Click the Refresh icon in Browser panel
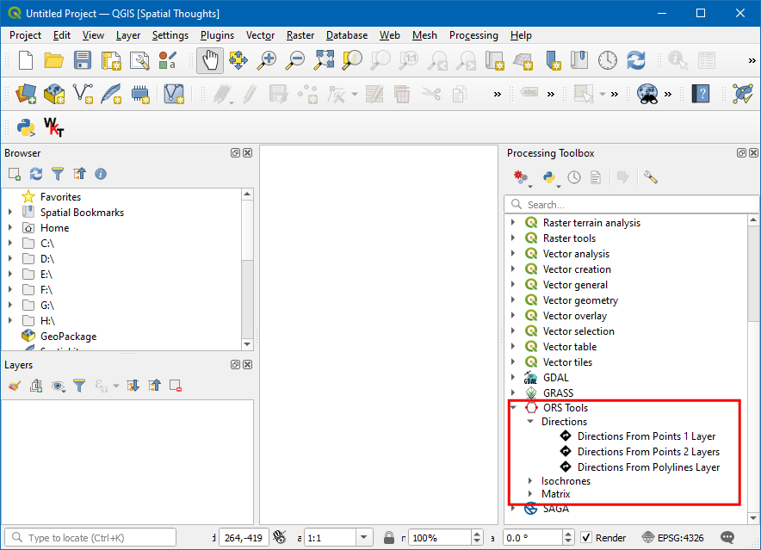The width and height of the screenshot is (761, 550). pos(36,174)
